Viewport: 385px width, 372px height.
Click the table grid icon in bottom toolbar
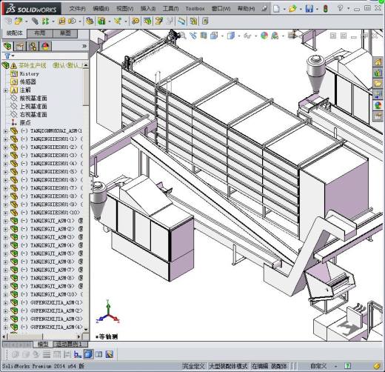point(98,354)
